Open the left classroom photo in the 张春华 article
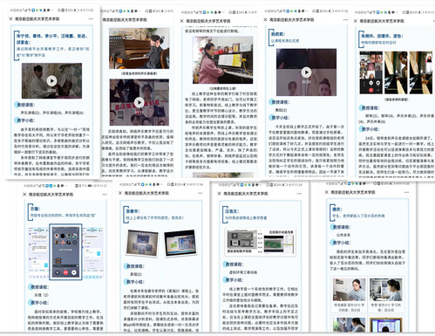This screenshot has height=336, width=435. 142,243
